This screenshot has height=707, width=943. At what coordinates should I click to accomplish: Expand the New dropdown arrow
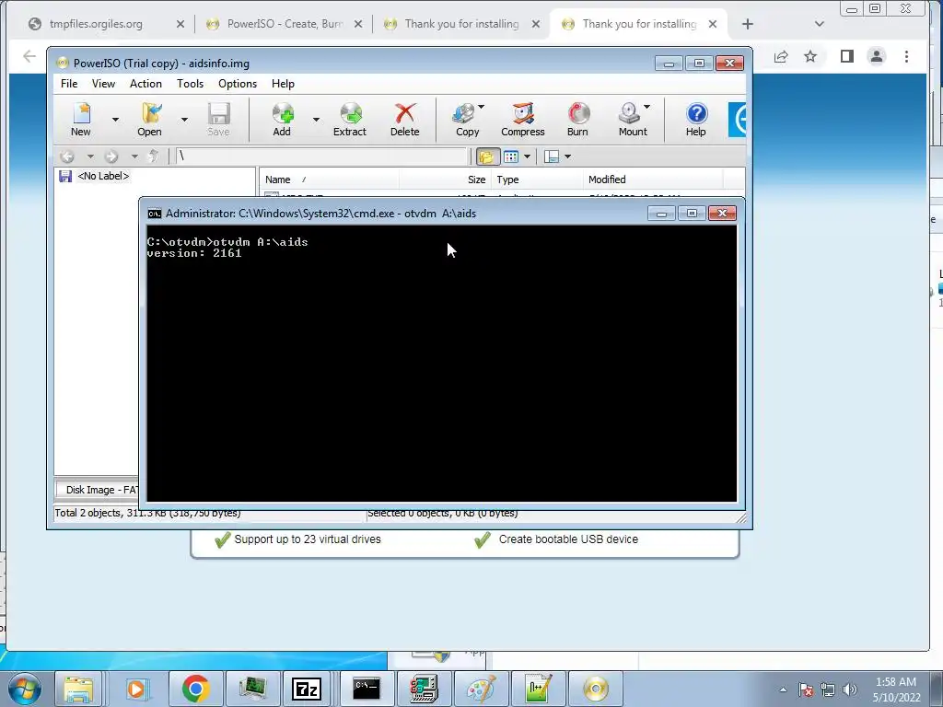pos(115,120)
